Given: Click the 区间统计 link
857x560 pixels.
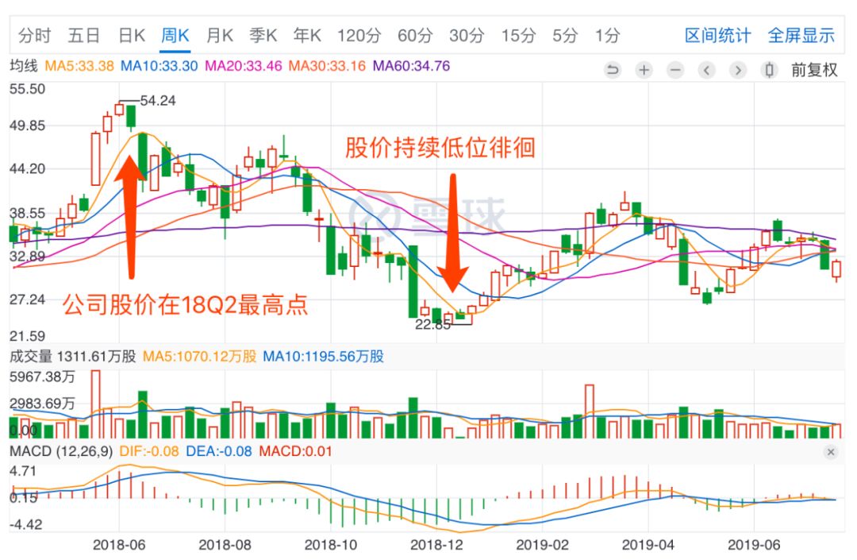Looking at the screenshot, I should [x=717, y=36].
